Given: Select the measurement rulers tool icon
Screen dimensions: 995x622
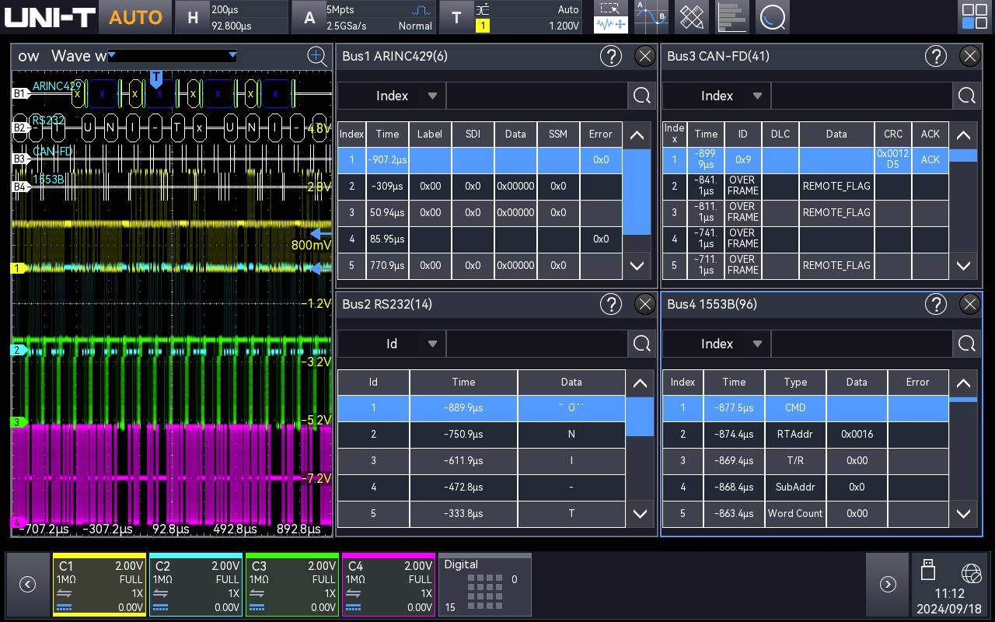Looking at the screenshot, I should point(691,17).
